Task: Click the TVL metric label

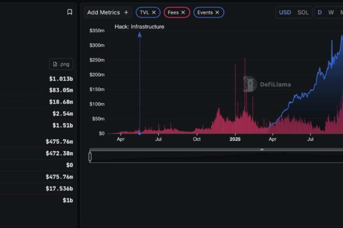Action: [x=144, y=12]
